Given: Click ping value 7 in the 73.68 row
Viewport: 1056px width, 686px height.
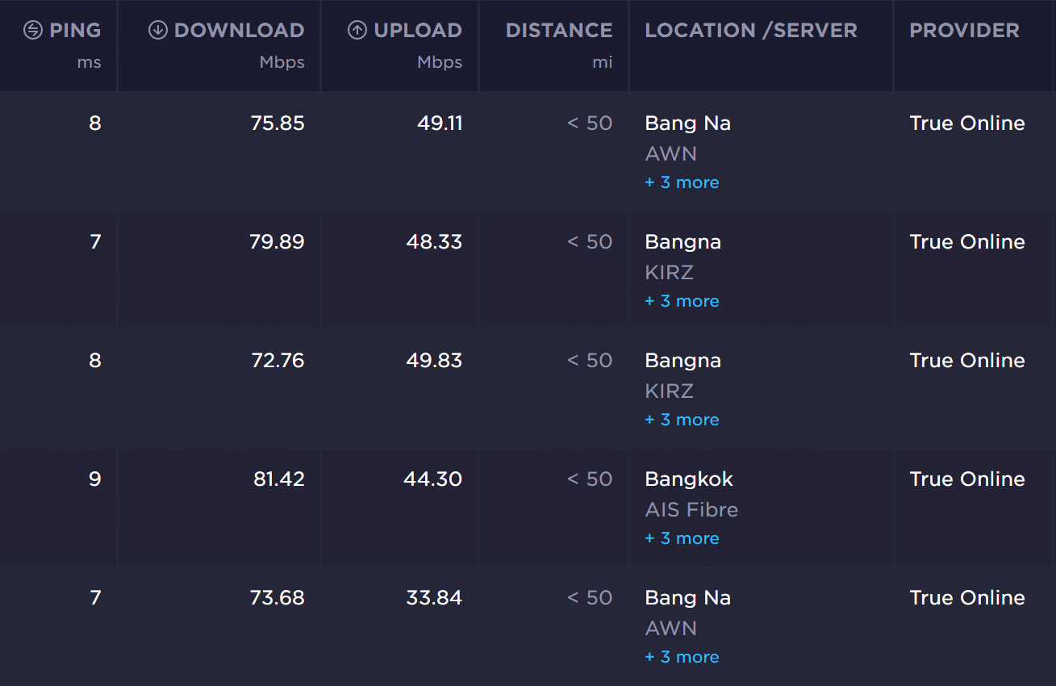Looking at the screenshot, I should [96, 598].
